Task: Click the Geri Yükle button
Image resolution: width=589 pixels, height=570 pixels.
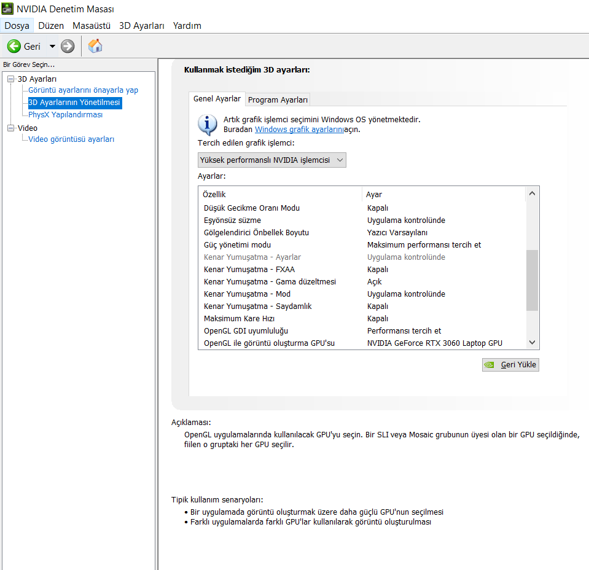Action: 510,364
